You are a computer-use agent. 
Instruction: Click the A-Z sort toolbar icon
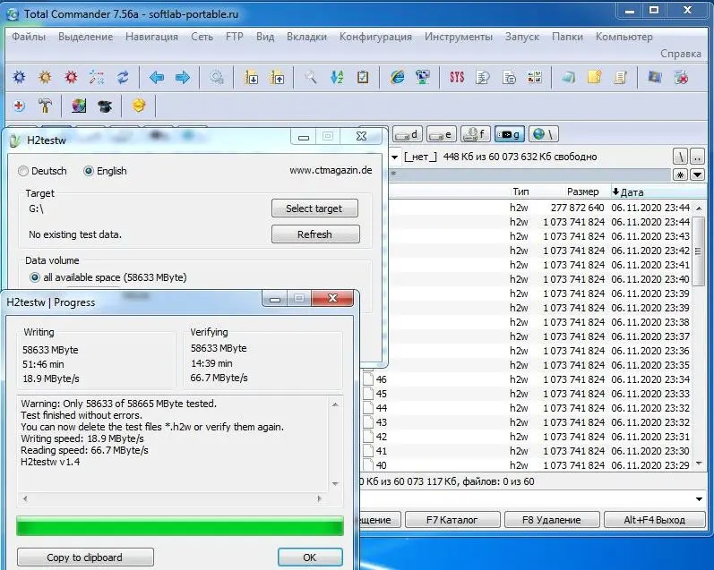click(x=337, y=77)
